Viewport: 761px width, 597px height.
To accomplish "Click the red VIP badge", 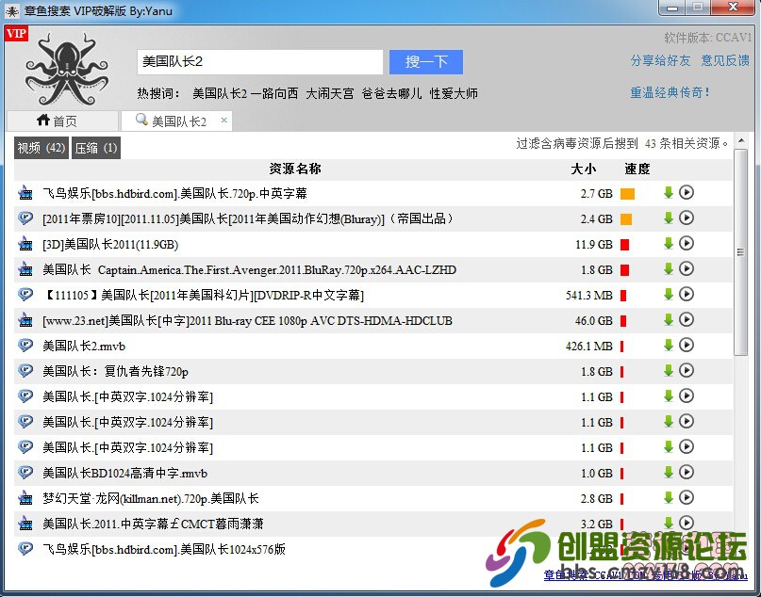I will (x=16, y=34).
